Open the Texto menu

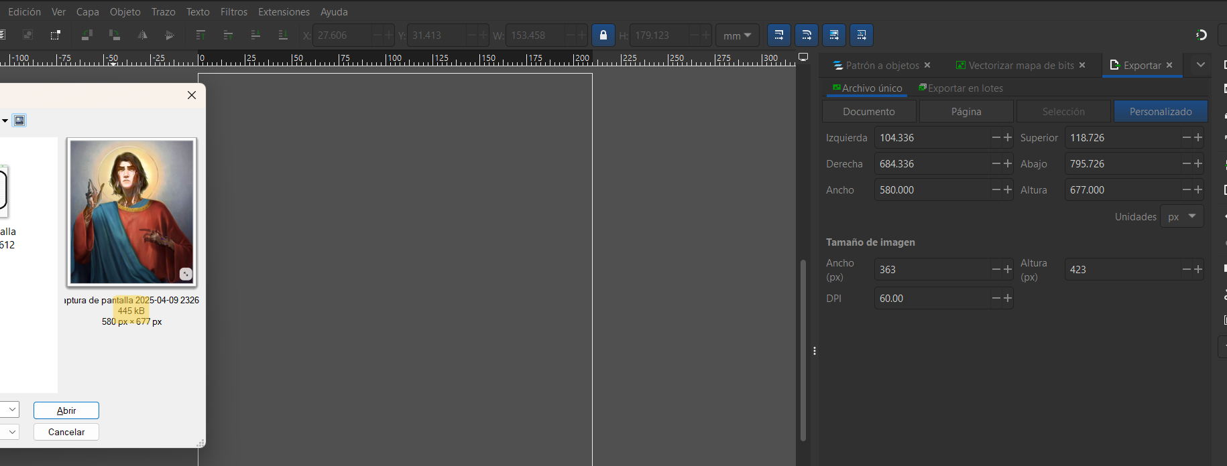pos(198,11)
